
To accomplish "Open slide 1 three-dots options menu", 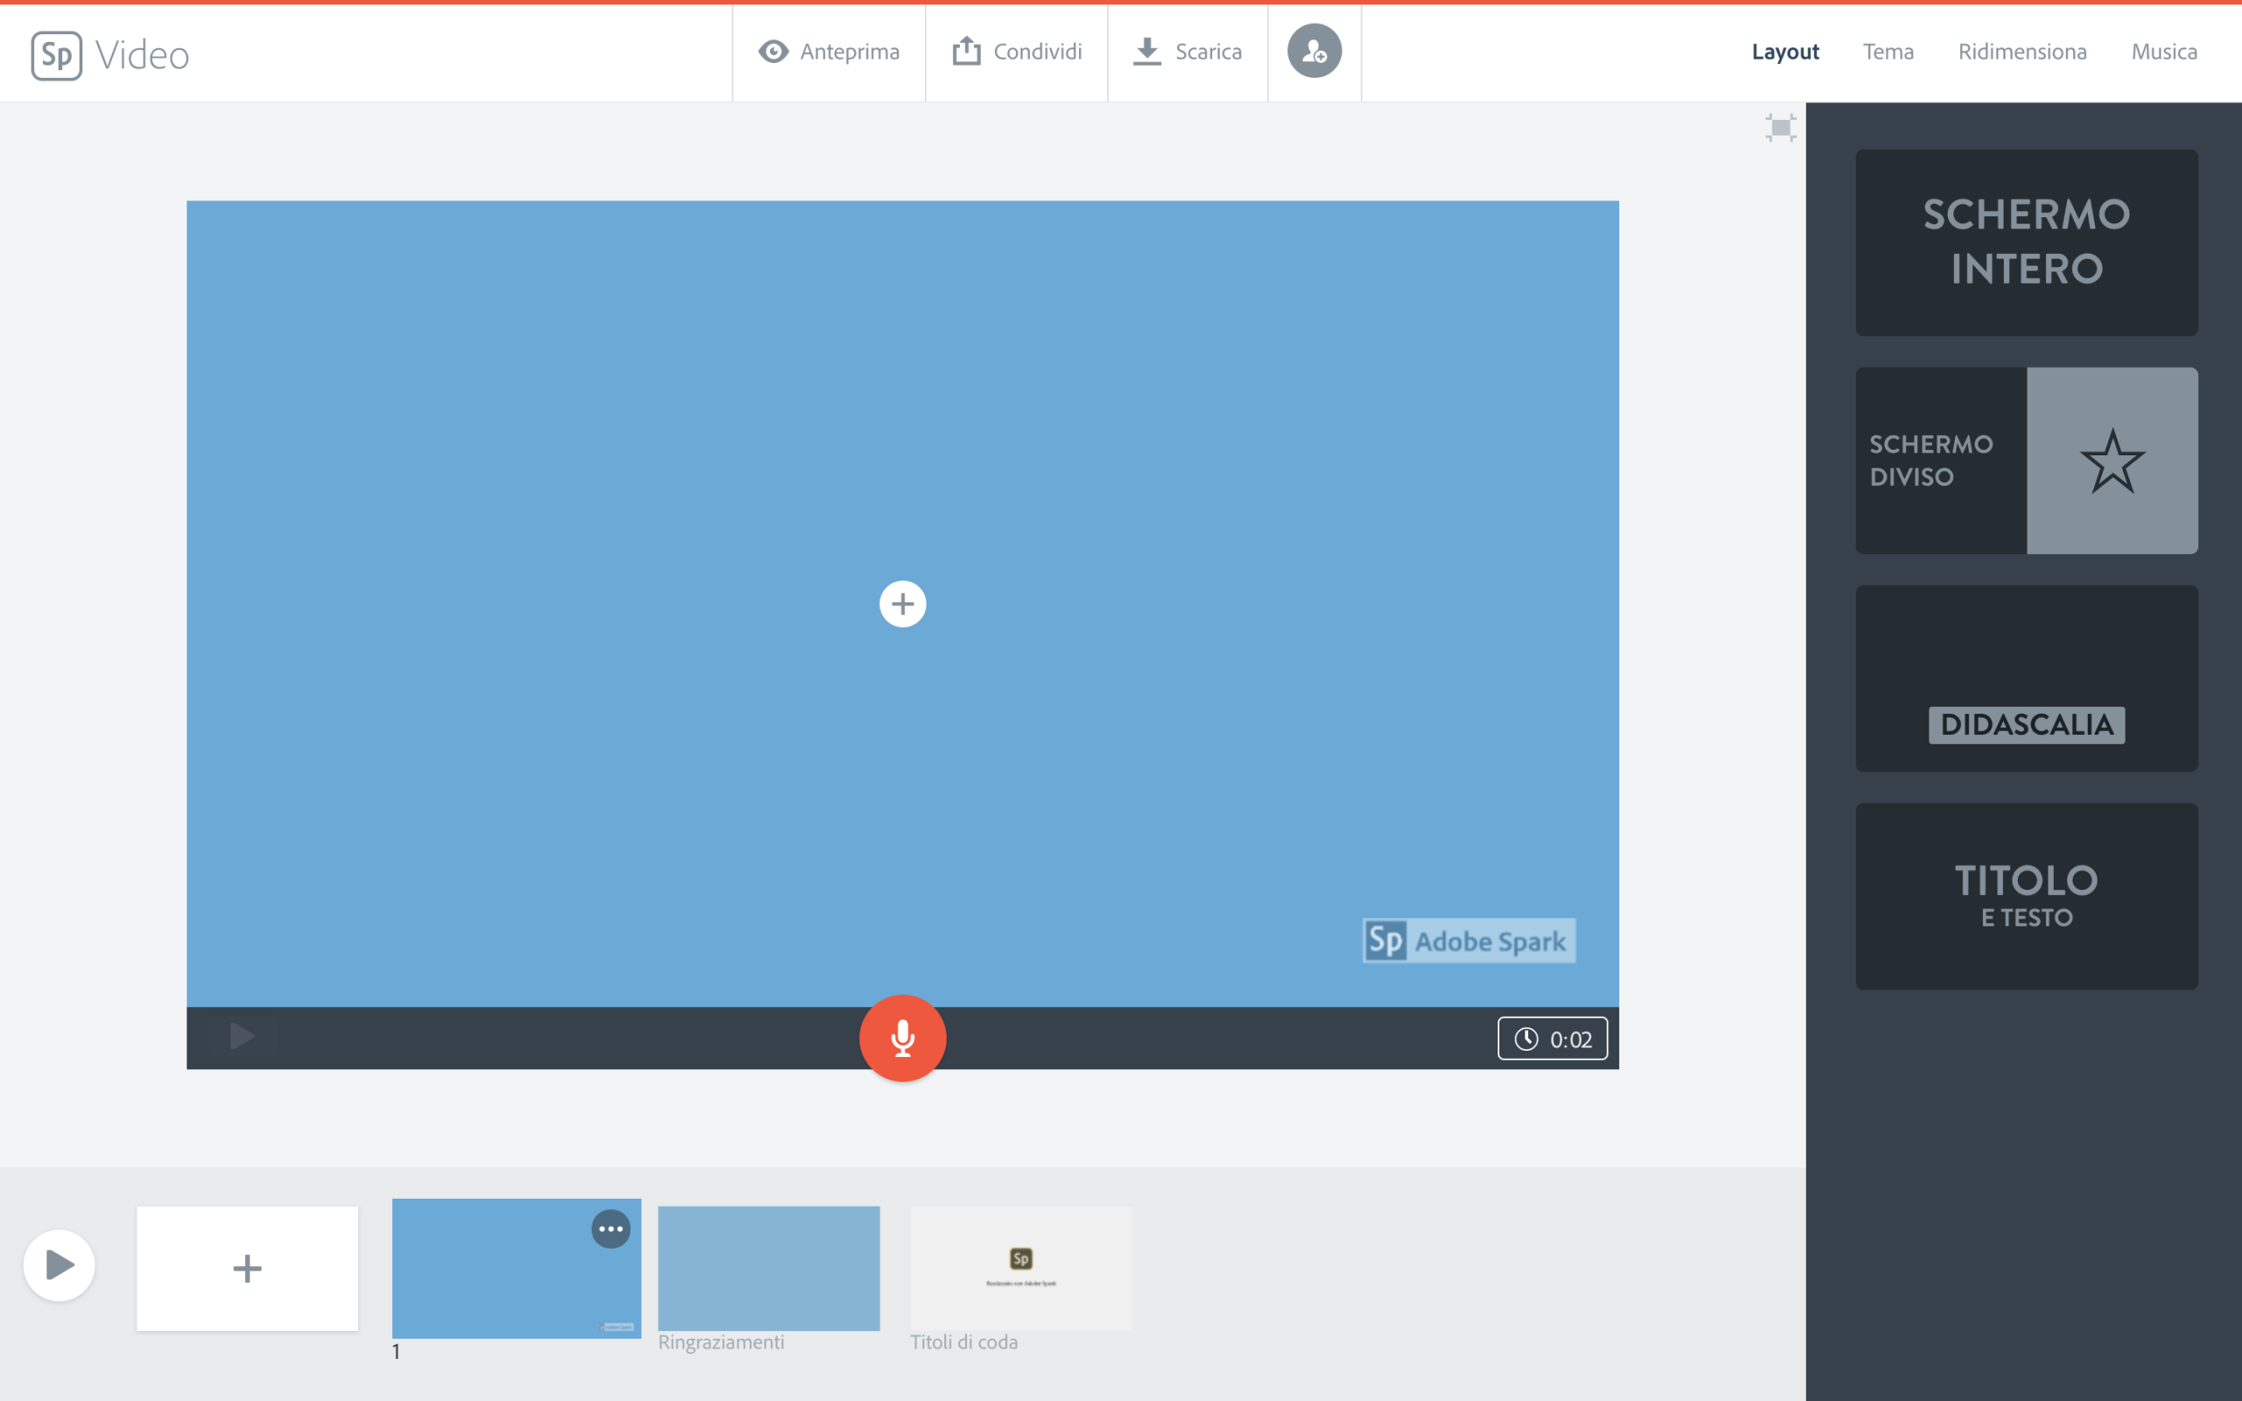I will click(610, 1229).
